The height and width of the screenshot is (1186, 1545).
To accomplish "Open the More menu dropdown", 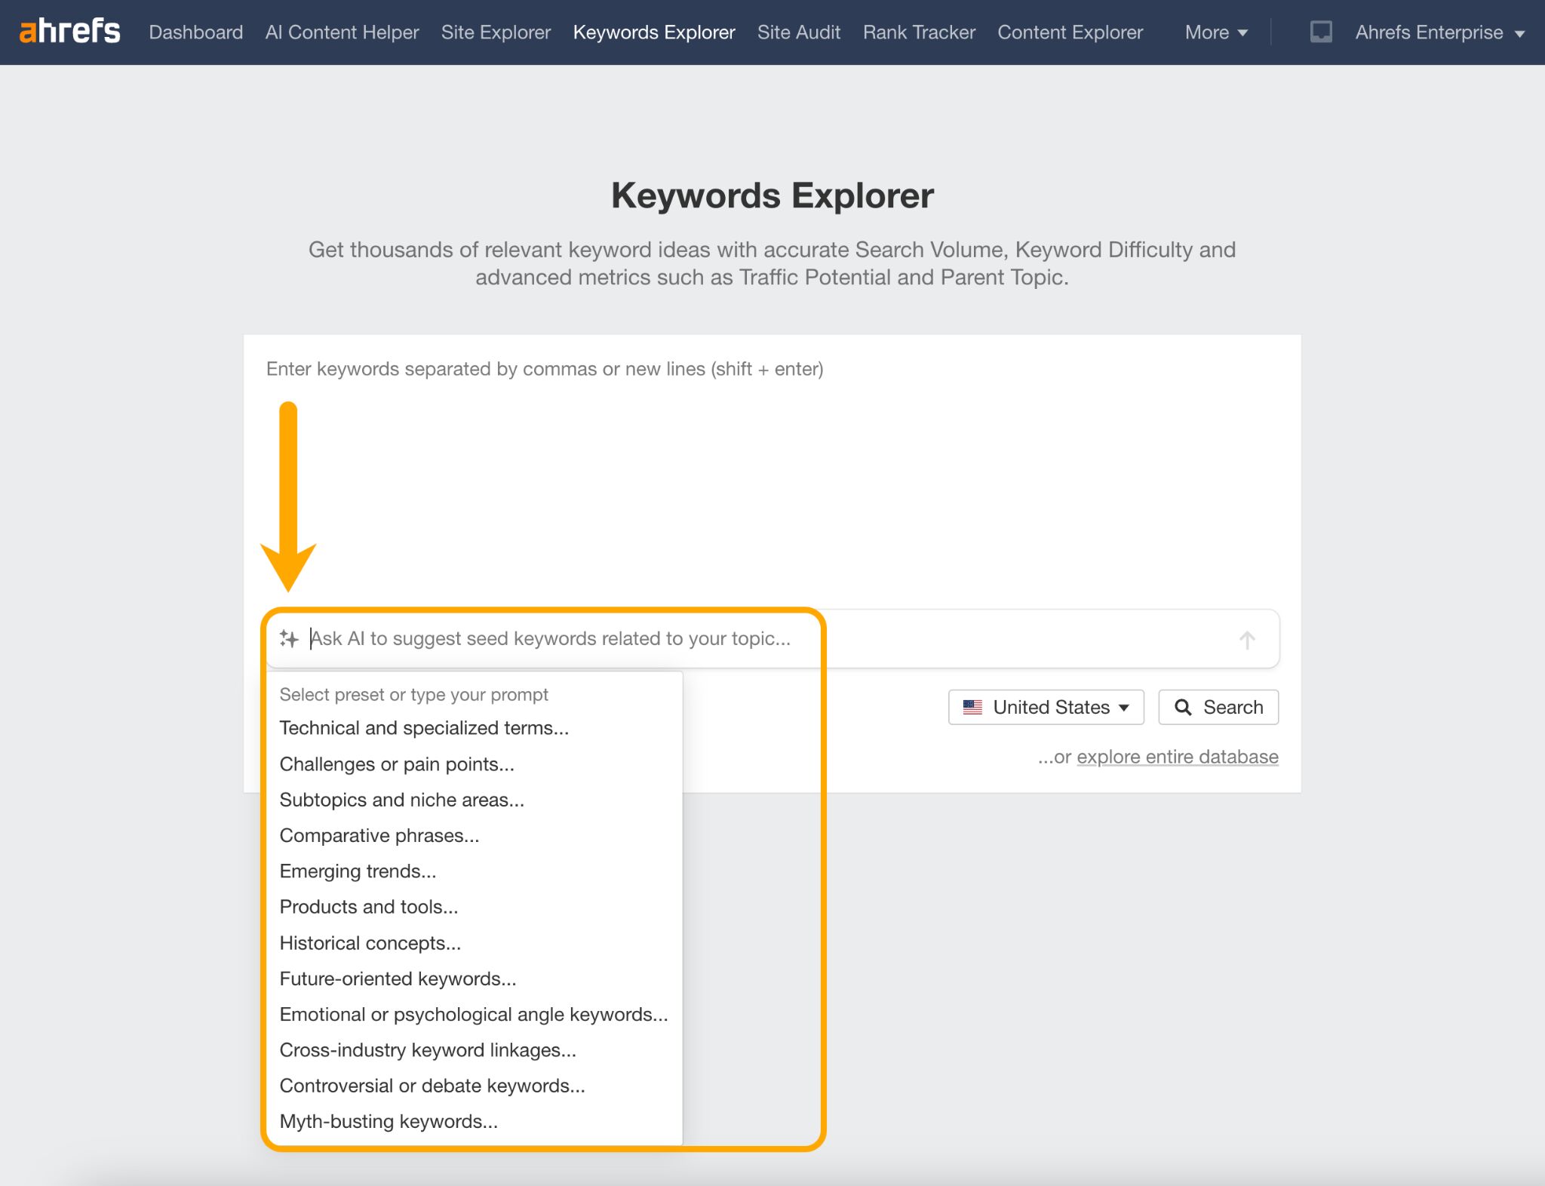I will [1215, 32].
